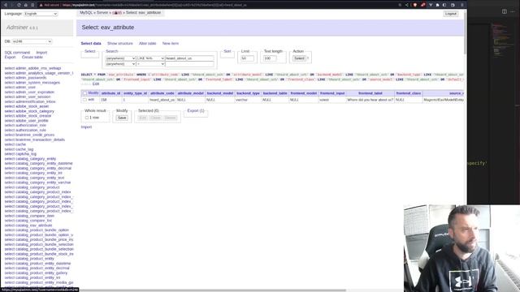
Task: Sort by attribute_code column header
Action: (x=162, y=93)
